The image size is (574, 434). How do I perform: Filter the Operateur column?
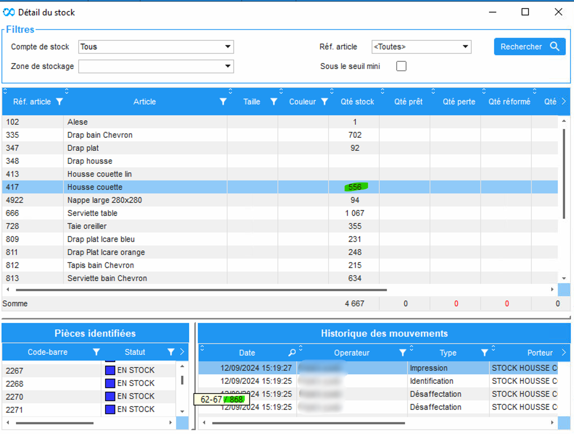point(402,352)
